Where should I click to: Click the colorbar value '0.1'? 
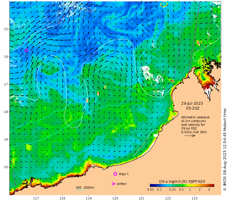click(159, 189)
